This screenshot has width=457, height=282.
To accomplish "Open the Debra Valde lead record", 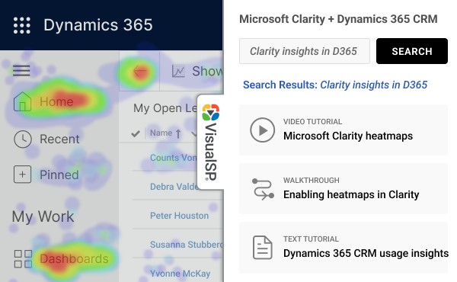I will [x=174, y=187].
